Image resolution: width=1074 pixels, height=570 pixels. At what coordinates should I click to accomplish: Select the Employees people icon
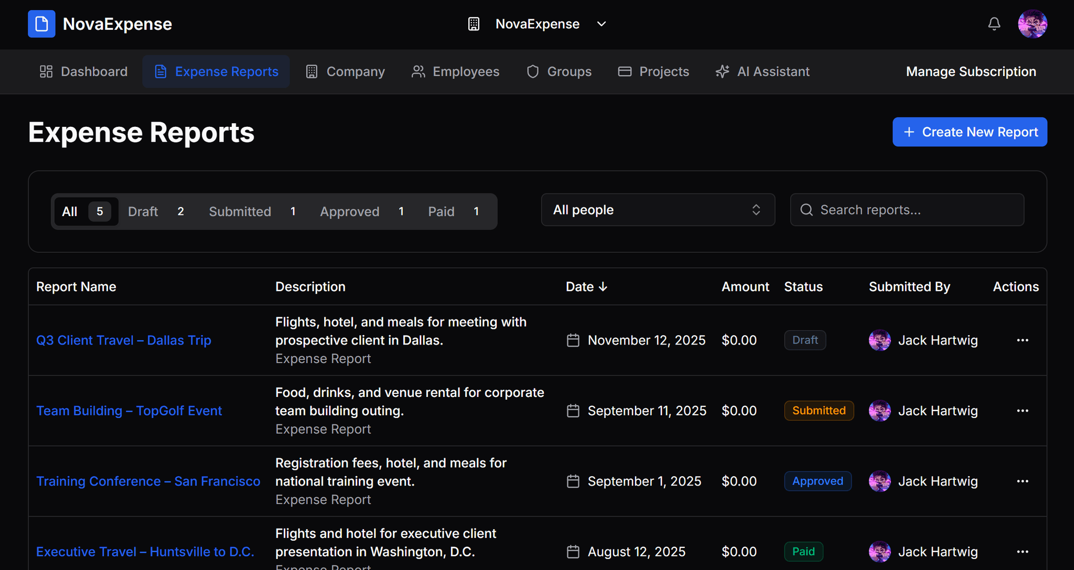418,71
